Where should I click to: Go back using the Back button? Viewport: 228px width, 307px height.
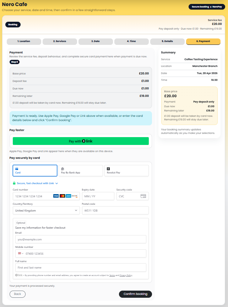pos(17,294)
